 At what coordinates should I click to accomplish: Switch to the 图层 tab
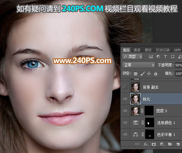pyautogui.click(x=126, y=50)
